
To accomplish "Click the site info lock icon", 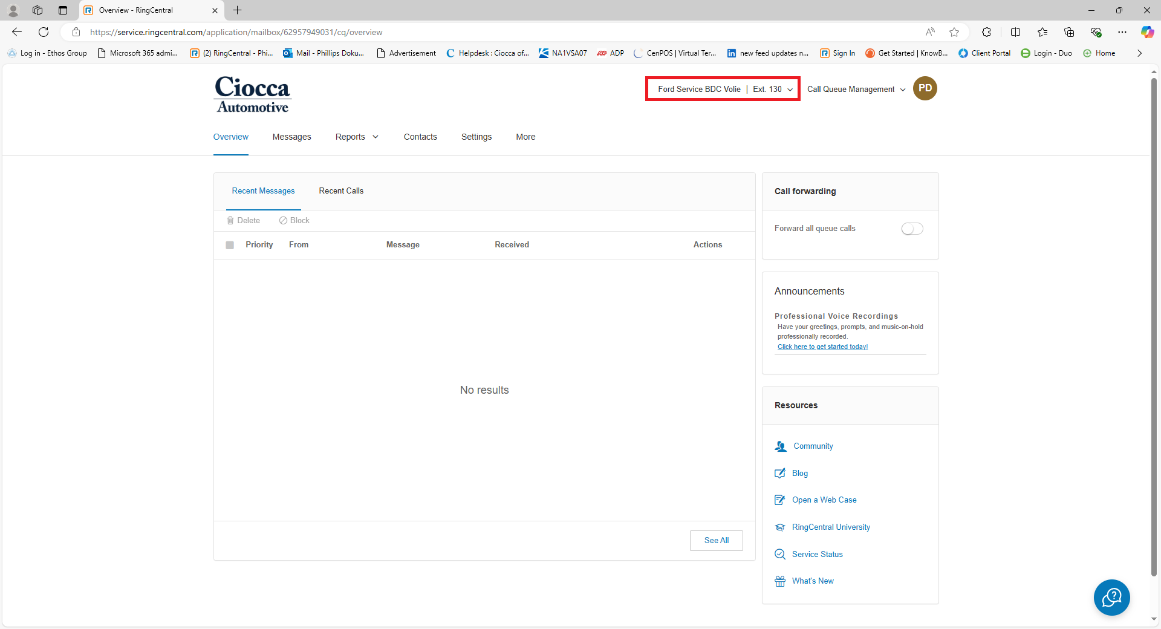I will (x=76, y=32).
